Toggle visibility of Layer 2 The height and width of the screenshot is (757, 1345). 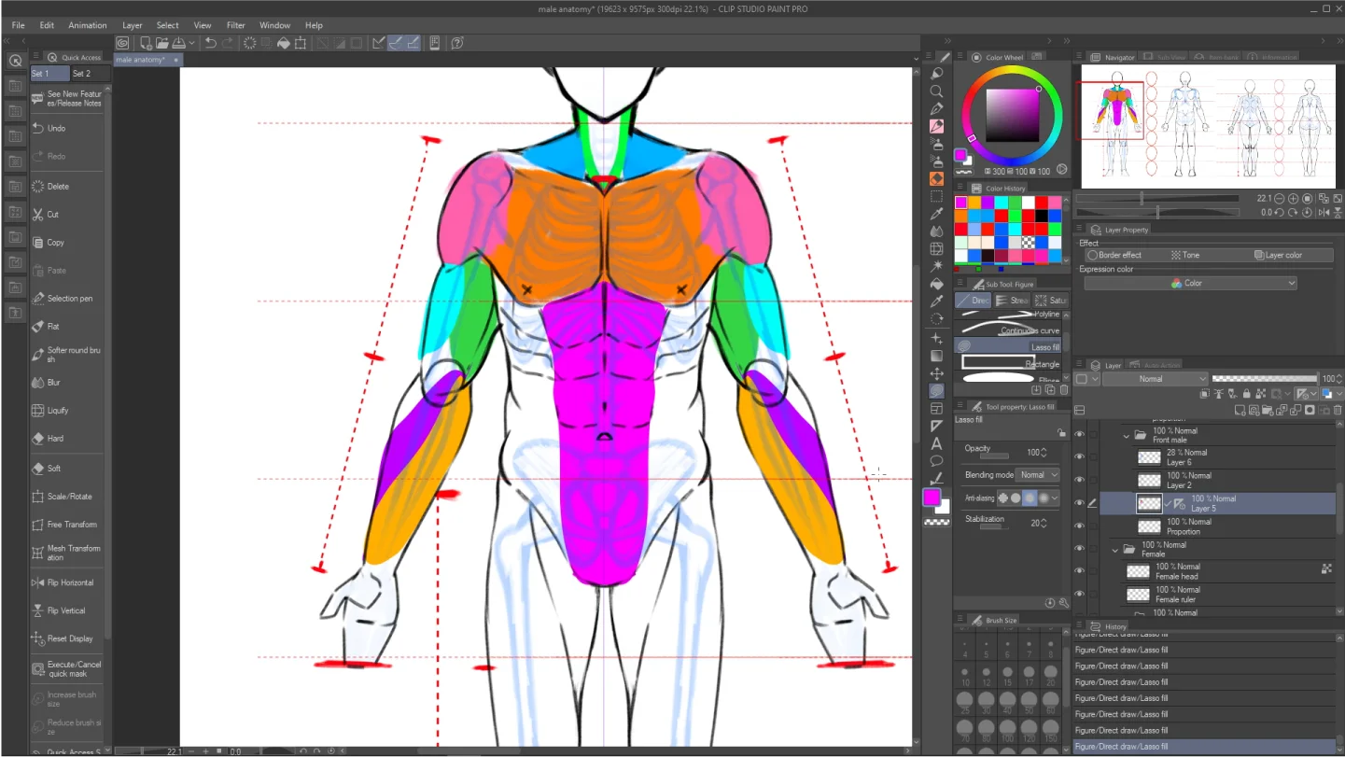1080,481
